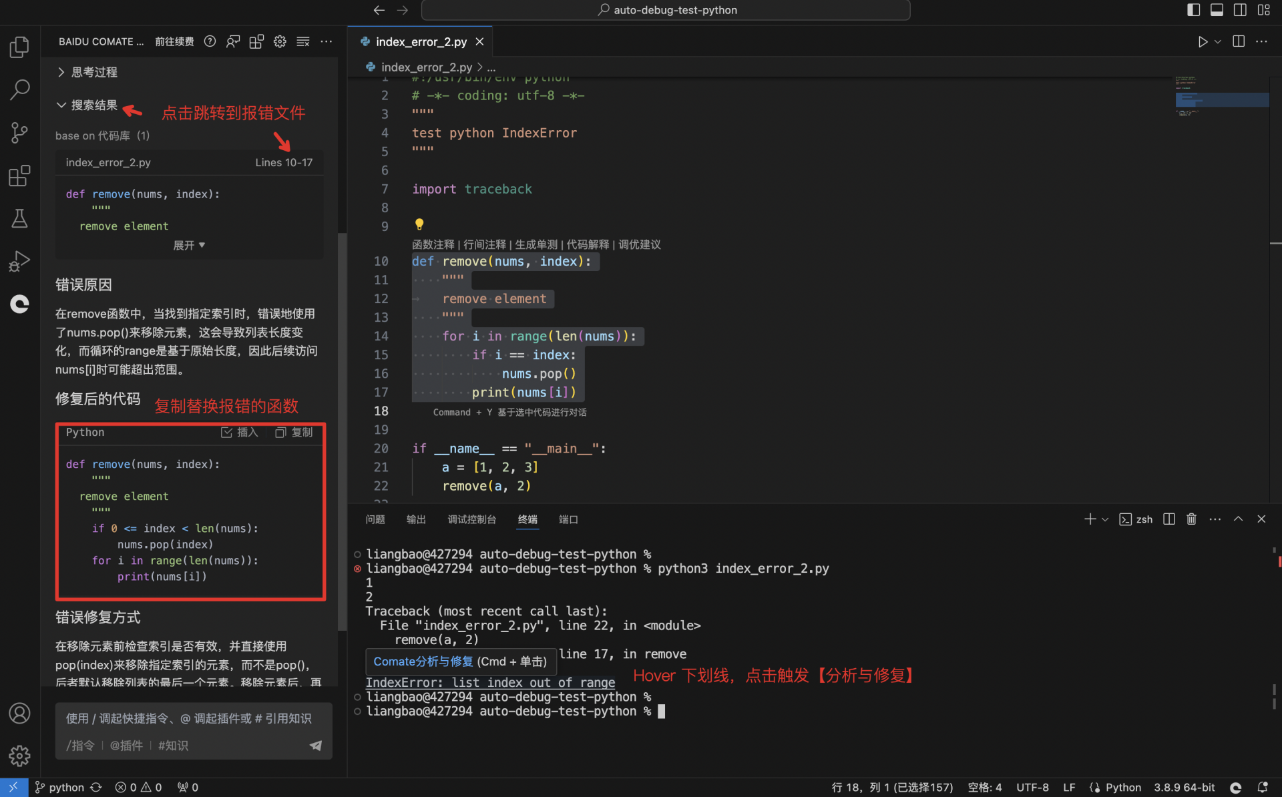Open Accounts menu in activity bar
This screenshot has width=1282, height=797.
click(x=19, y=713)
